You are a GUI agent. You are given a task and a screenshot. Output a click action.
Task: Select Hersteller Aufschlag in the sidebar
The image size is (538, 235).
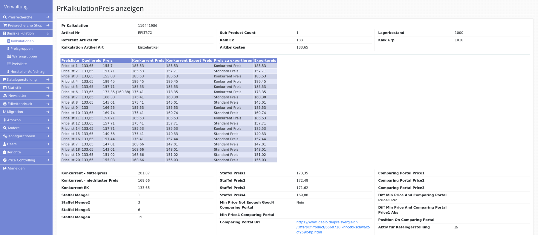(x=27, y=71)
